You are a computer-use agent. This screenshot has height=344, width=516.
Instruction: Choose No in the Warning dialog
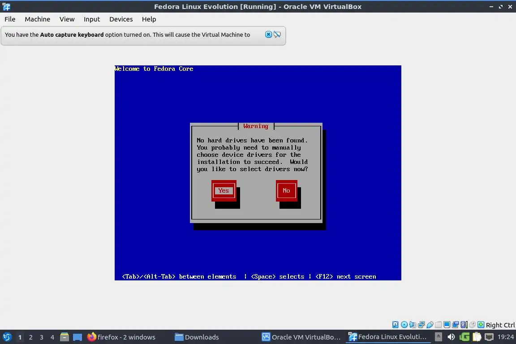(286, 191)
